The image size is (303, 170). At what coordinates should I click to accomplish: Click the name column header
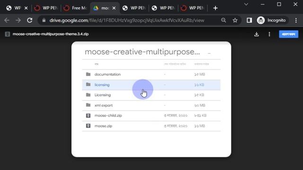(x=97, y=64)
